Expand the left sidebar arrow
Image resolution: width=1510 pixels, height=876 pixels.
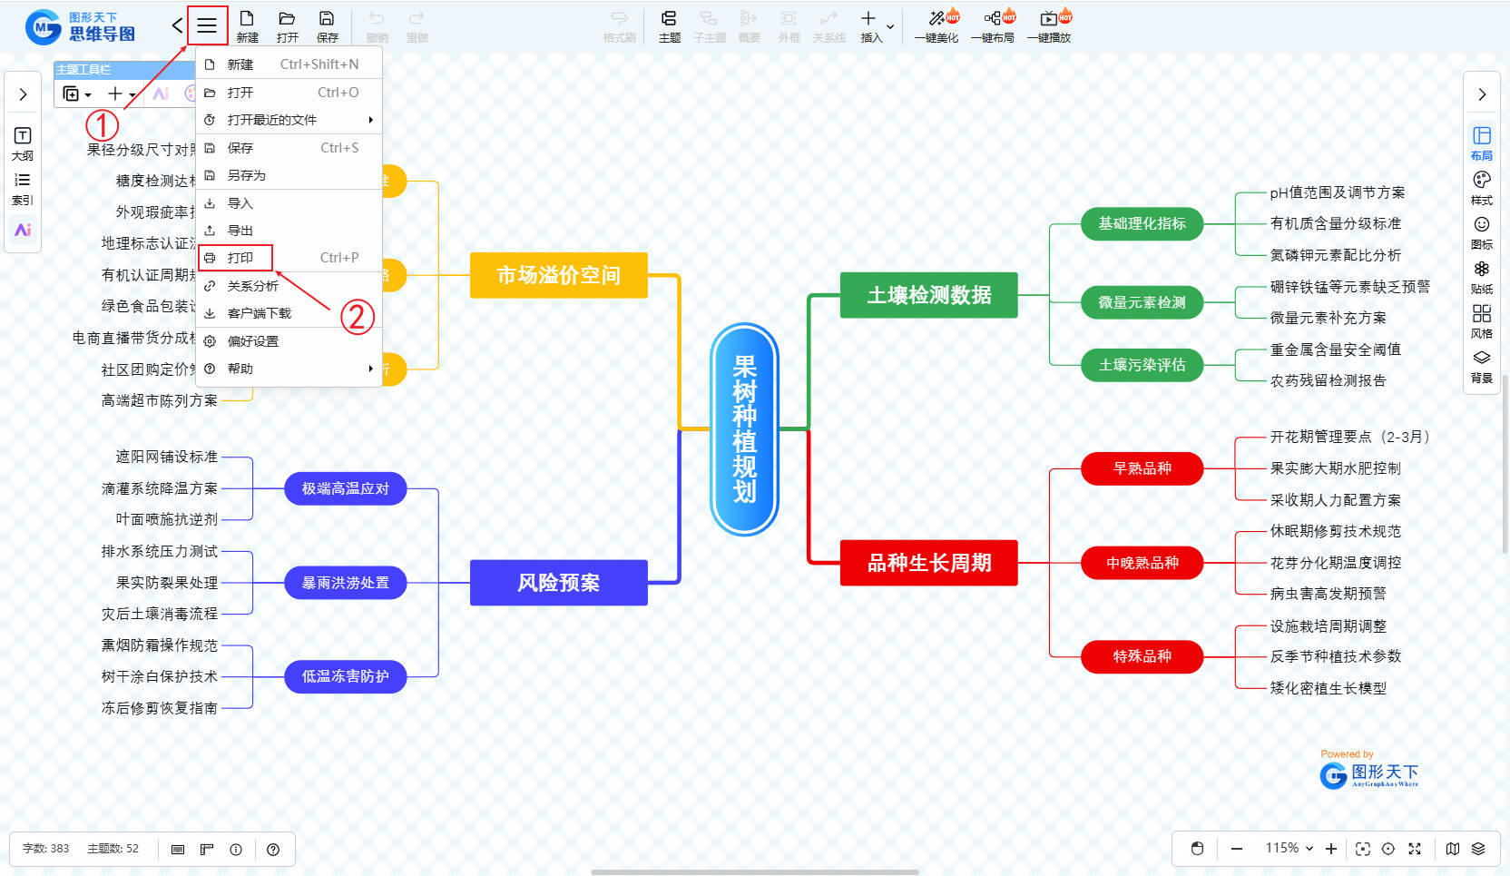point(23,94)
